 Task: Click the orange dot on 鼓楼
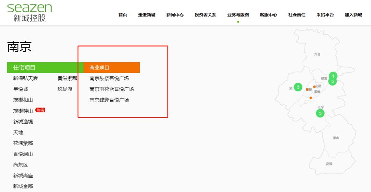[307, 89]
